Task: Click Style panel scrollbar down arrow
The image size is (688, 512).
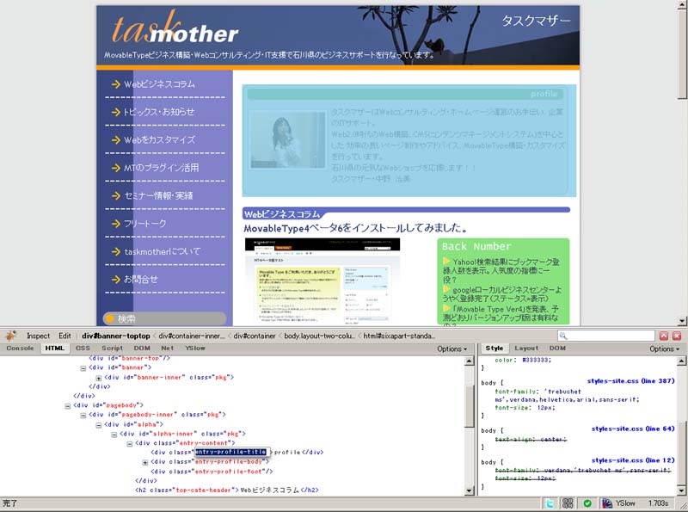Action: click(681, 490)
